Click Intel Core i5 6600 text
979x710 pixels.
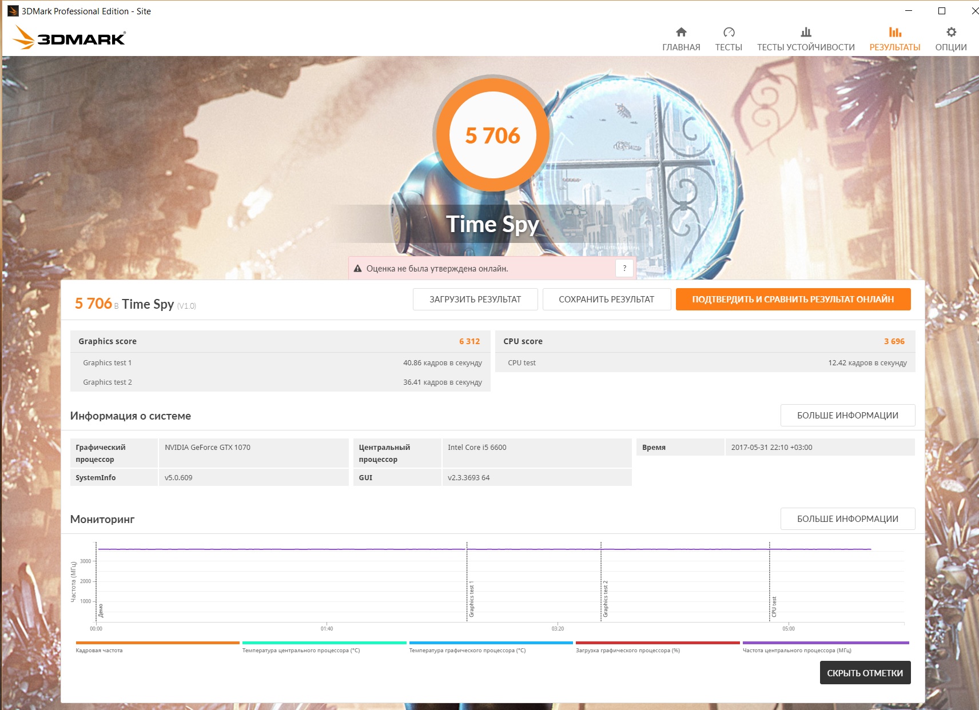(x=477, y=447)
